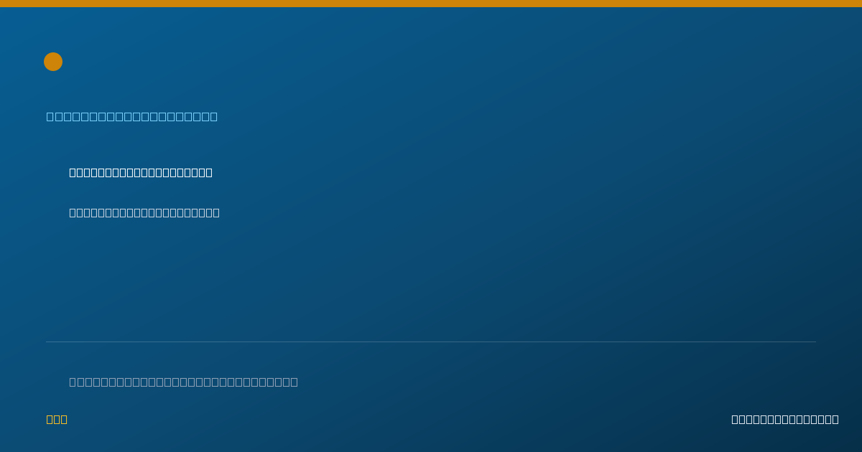This screenshot has width=862, height=452.
Task: Click the bold white first bullet line
Action: pos(141,172)
